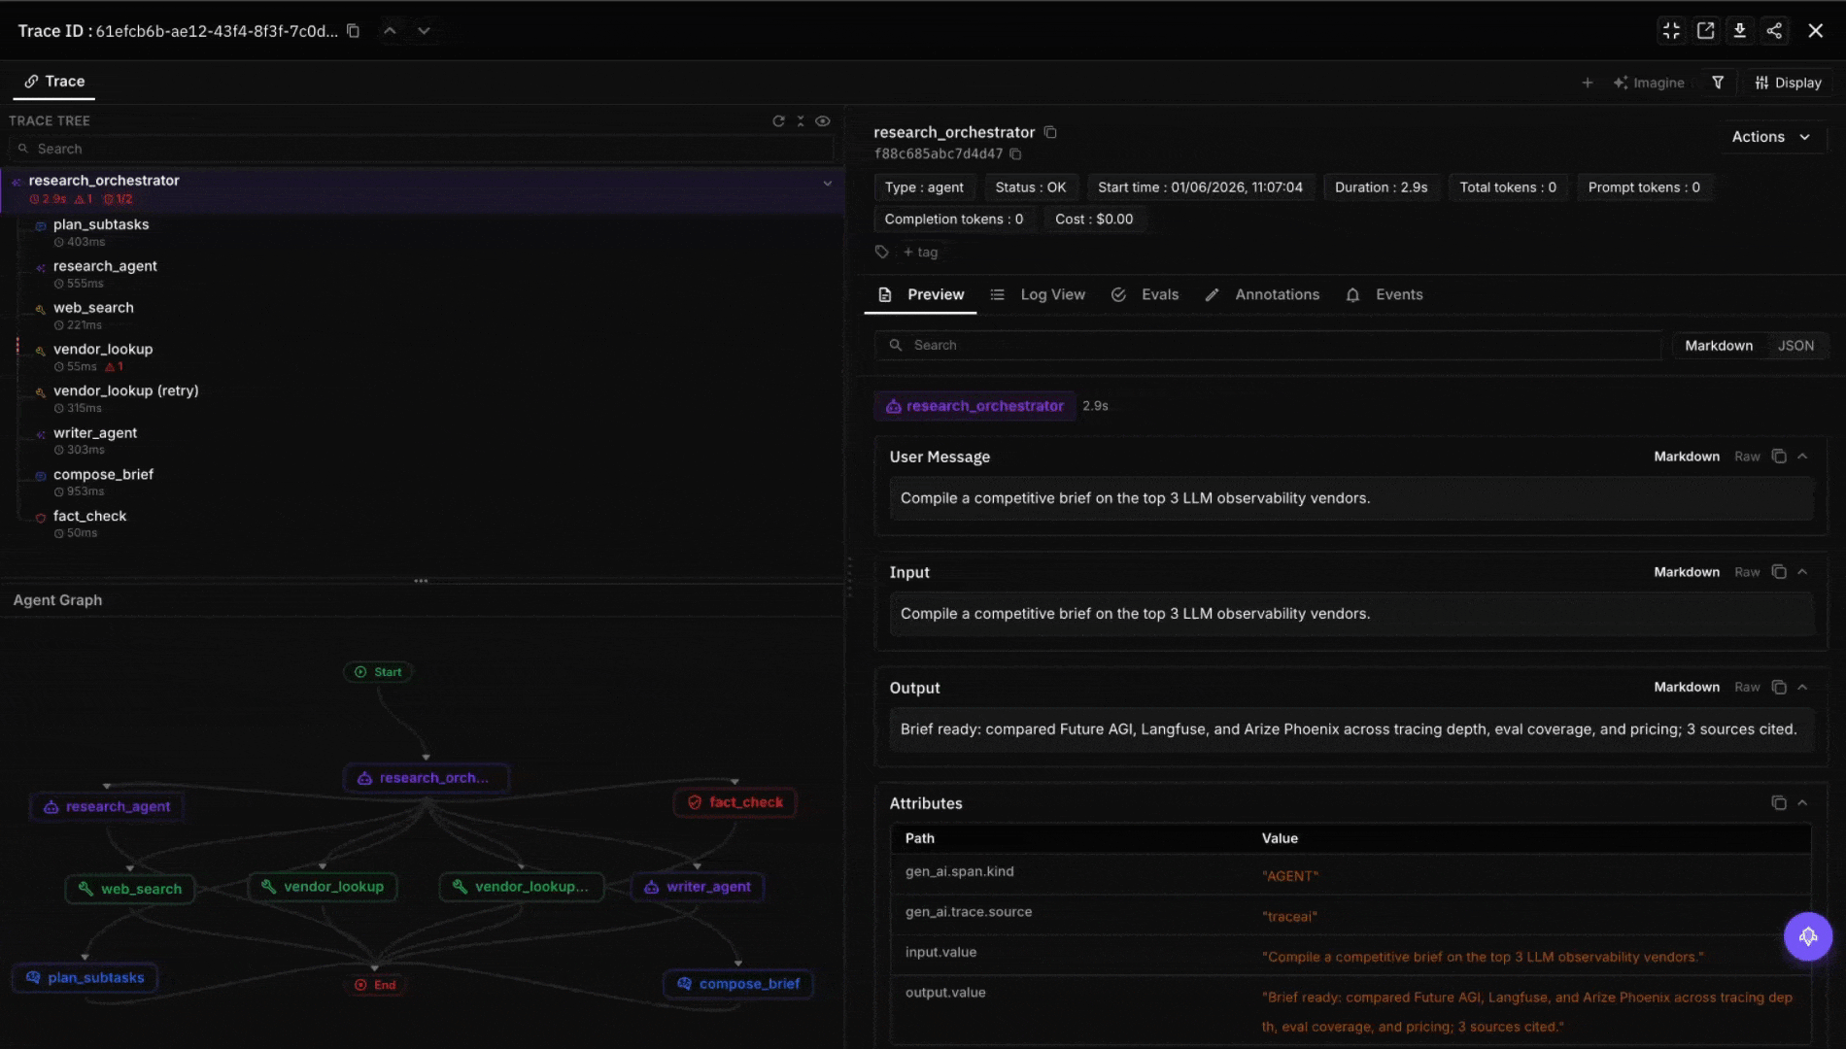Download the trace

(1740, 31)
